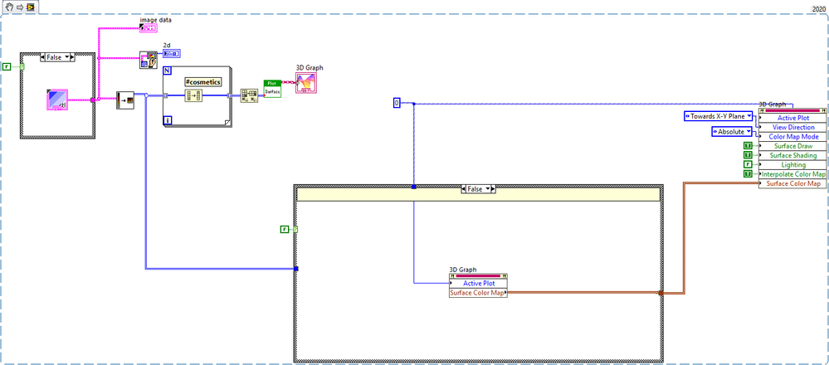This screenshot has height=365, width=829.
Task: Click the '3D Graph' label above the terminal
Action: tap(310, 68)
